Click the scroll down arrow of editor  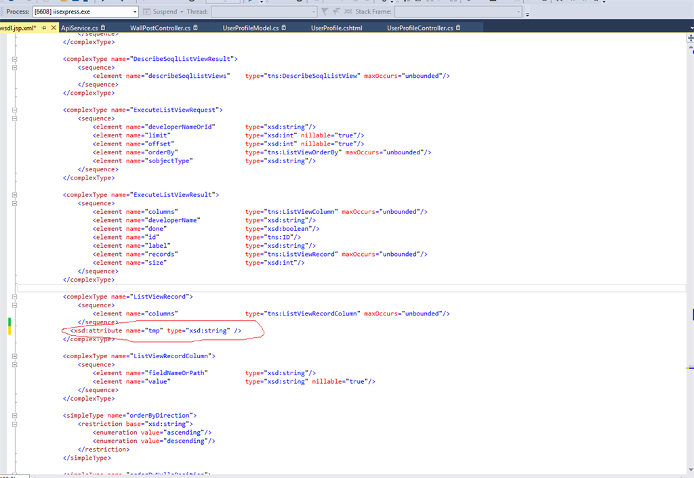coord(691,470)
